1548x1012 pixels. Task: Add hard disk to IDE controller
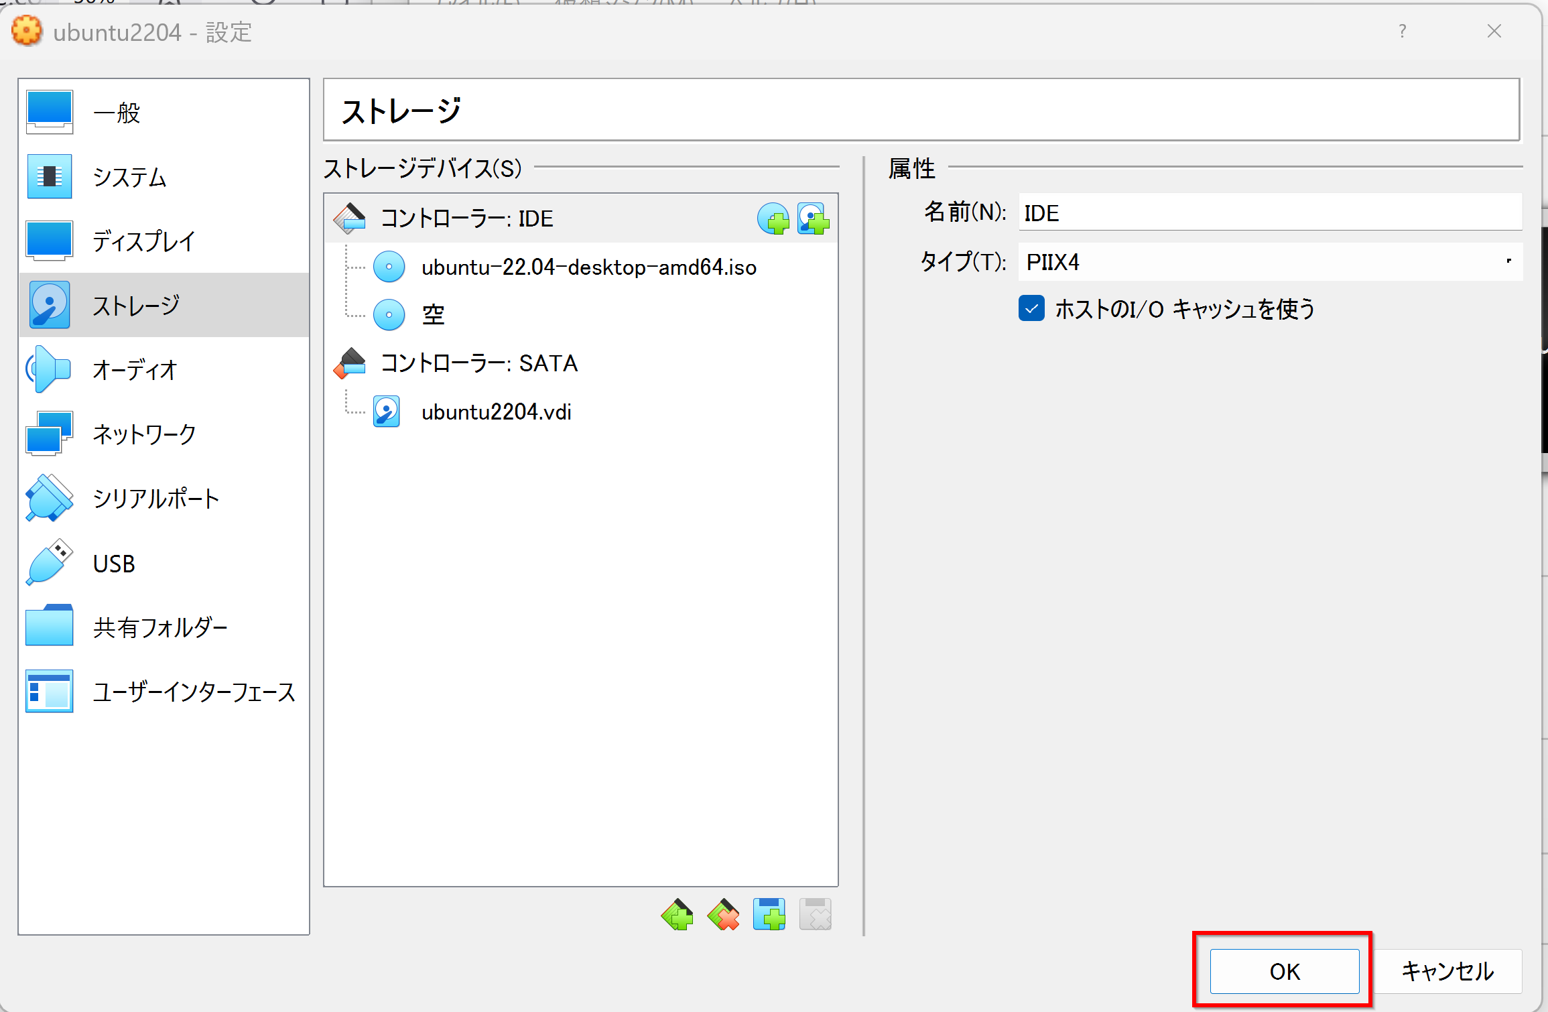[814, 218]
